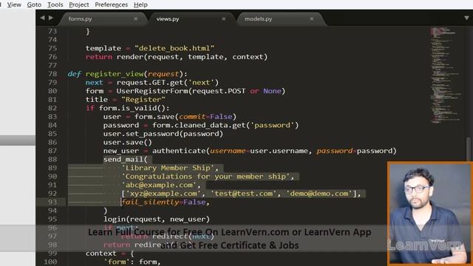Image resolution: width=473 pixels, height=266 pixels.
Task: Click login(request, new_user) line
Action: point(157,219)
